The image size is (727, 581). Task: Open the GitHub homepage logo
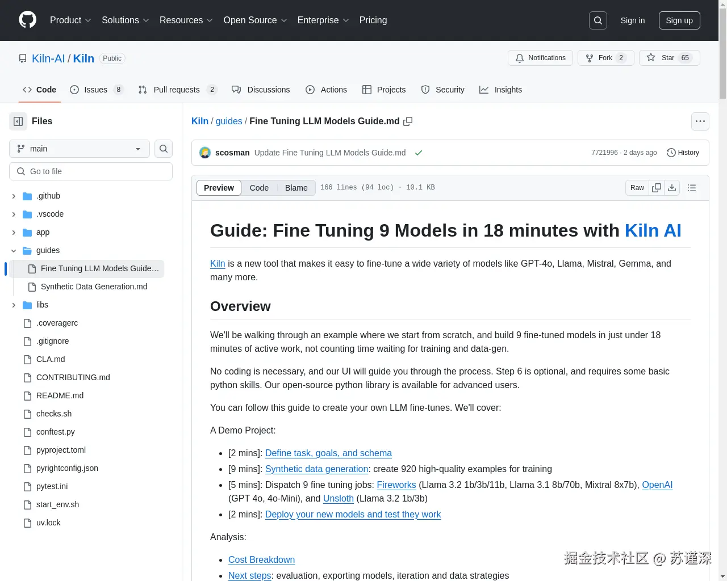(x=27, y=20)
